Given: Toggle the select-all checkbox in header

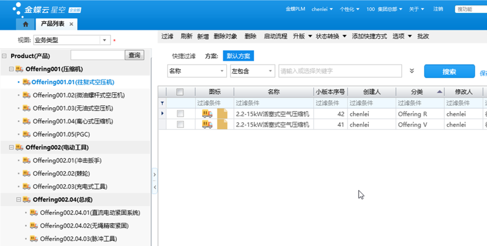Looking at the screenshot, I should pyautogui.click(x=180, y=92).
